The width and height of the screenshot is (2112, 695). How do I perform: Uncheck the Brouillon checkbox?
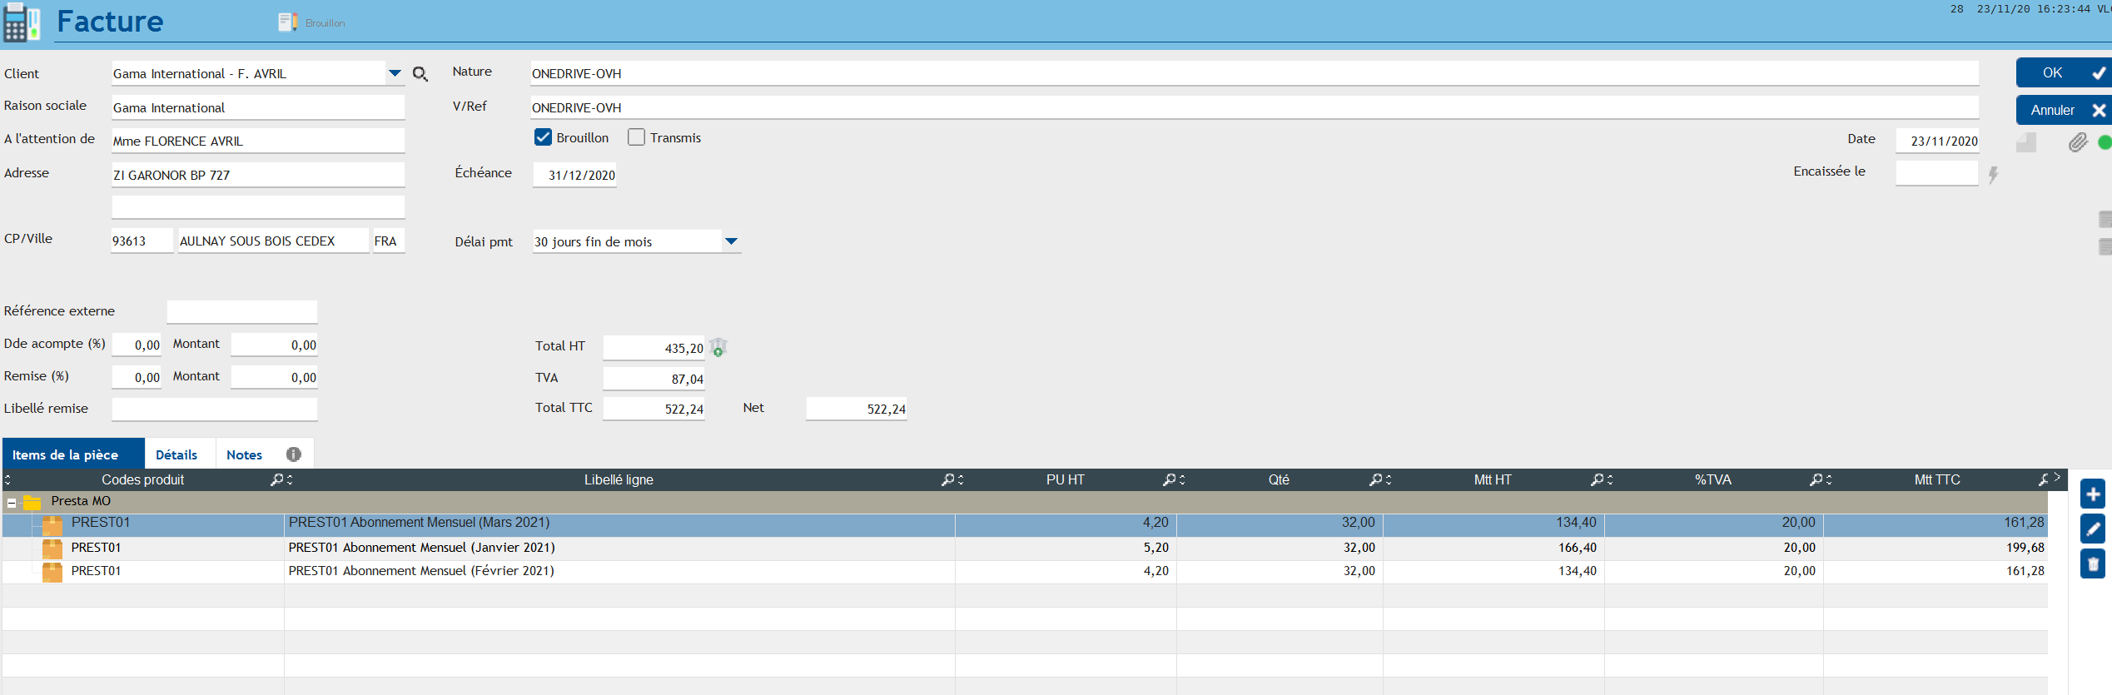pos(543,137)
